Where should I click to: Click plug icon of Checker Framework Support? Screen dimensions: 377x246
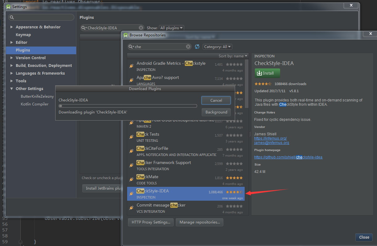tap(131, 165)
